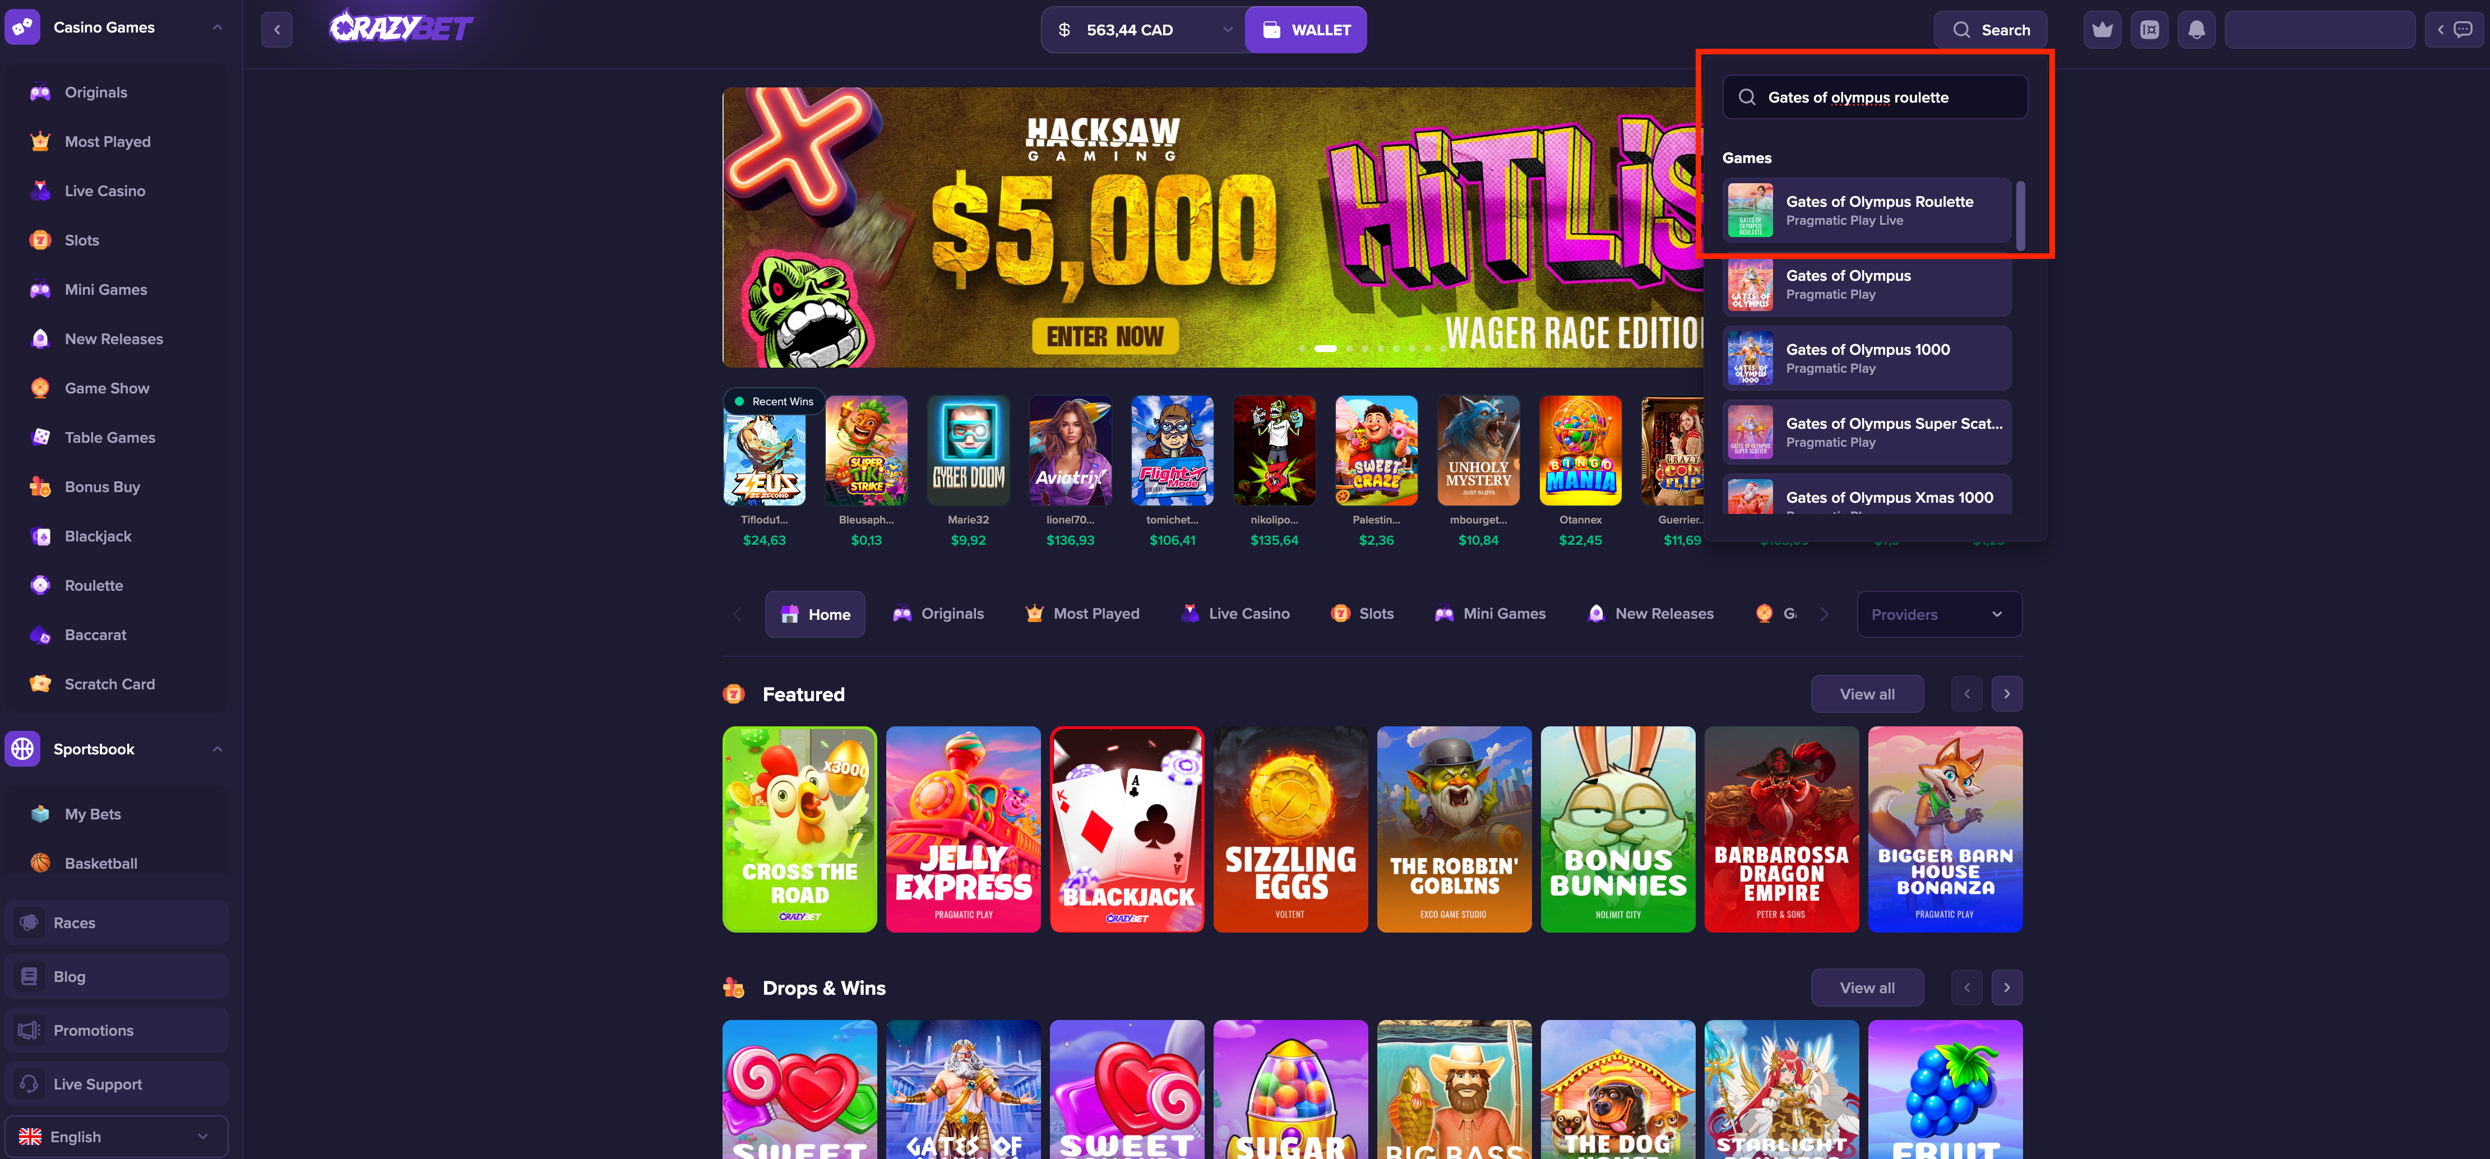Open the Wallet

pyautogui.click(x=1306, y=30)
